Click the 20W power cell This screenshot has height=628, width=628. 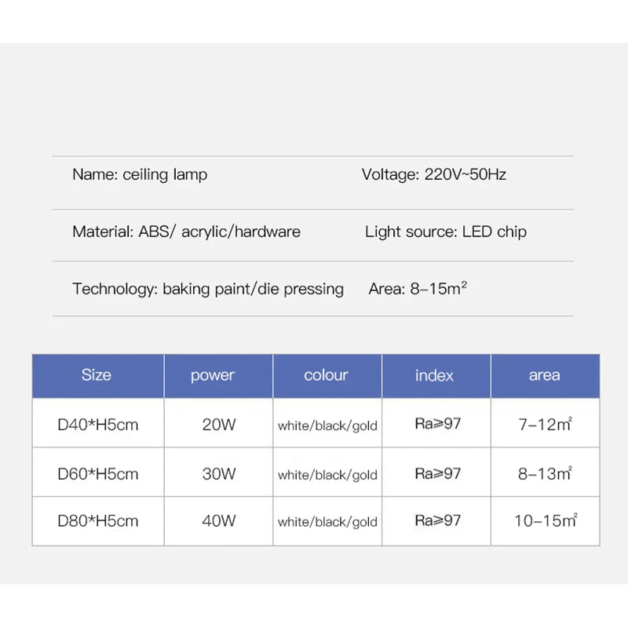click(218, 425)
